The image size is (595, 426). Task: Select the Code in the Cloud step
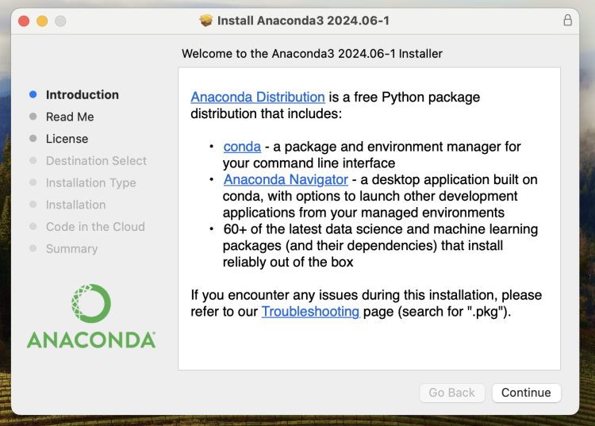[x=95, y=227]
